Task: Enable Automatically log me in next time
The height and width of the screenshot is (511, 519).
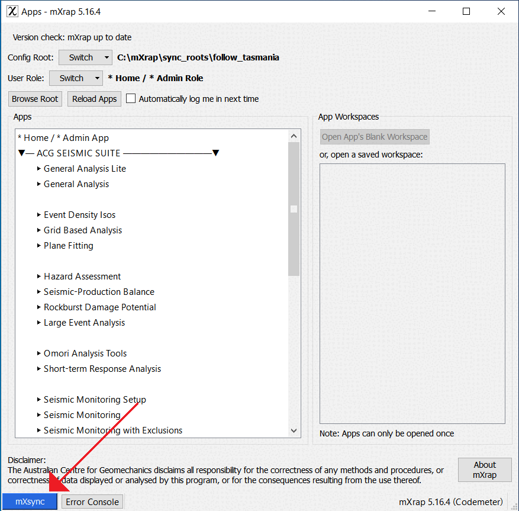Action: (131, 99)
